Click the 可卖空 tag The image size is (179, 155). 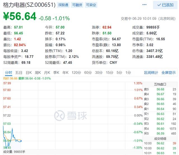click(x=91, y=5)
